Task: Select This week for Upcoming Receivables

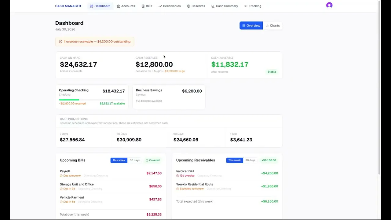Action: point(235,160)
